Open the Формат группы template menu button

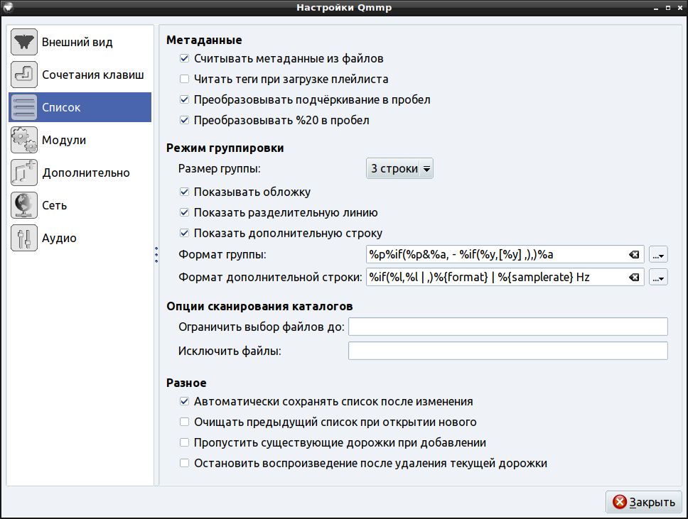[x=658, y=256]
